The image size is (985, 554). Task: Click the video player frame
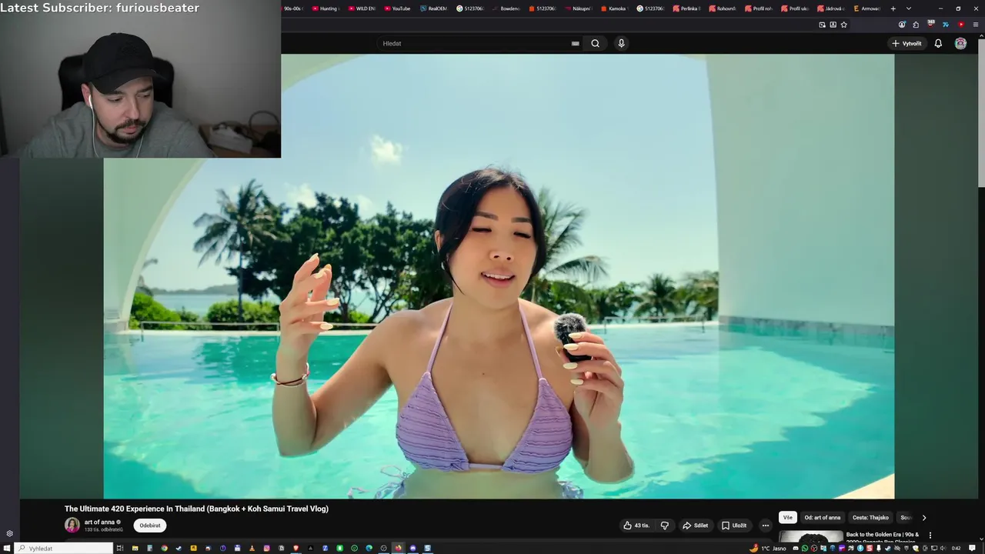coord(499,276)
